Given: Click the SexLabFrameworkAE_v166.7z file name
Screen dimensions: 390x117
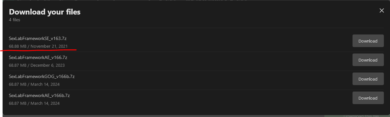Looking at the screenshot, I should (38, 57).
